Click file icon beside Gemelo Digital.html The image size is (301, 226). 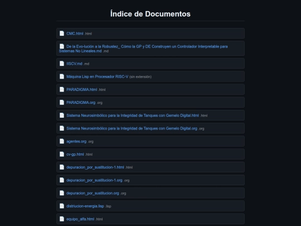(62, 115)
